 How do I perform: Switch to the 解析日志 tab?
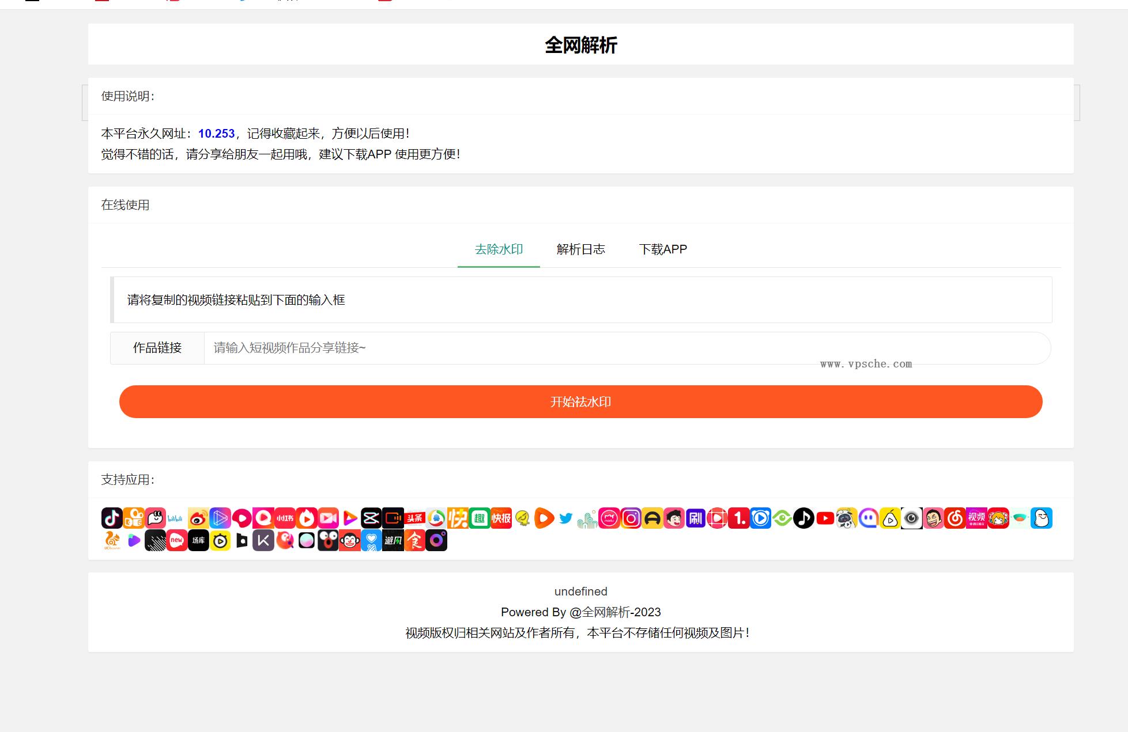coord(581,249)
